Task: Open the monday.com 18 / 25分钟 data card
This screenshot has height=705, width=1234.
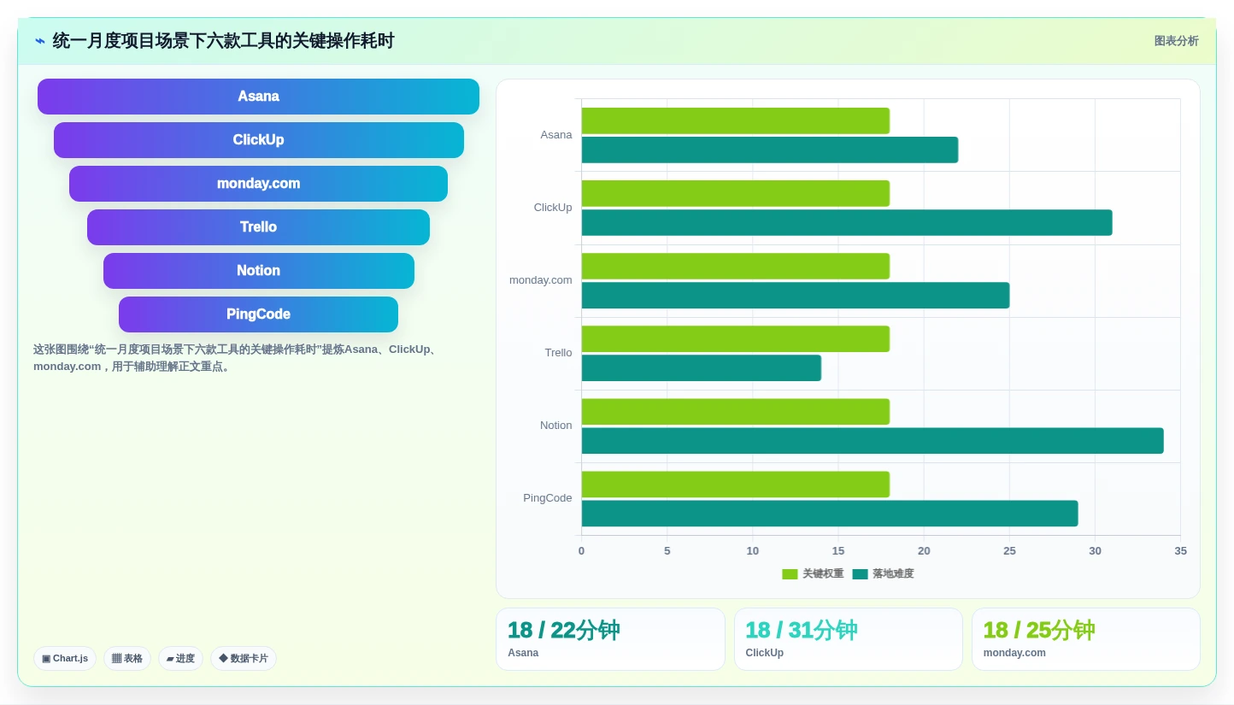Action: point(1086,639)
